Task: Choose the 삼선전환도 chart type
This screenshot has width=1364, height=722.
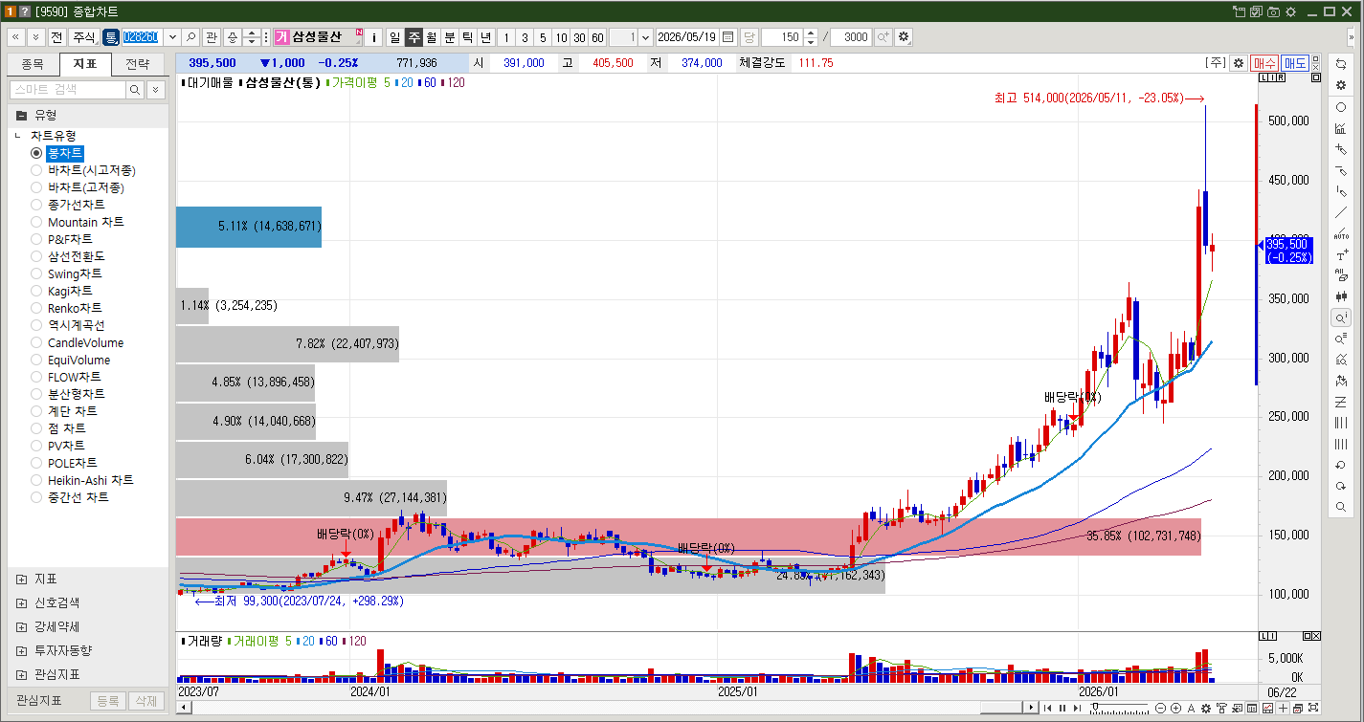Action: point(36,256)
